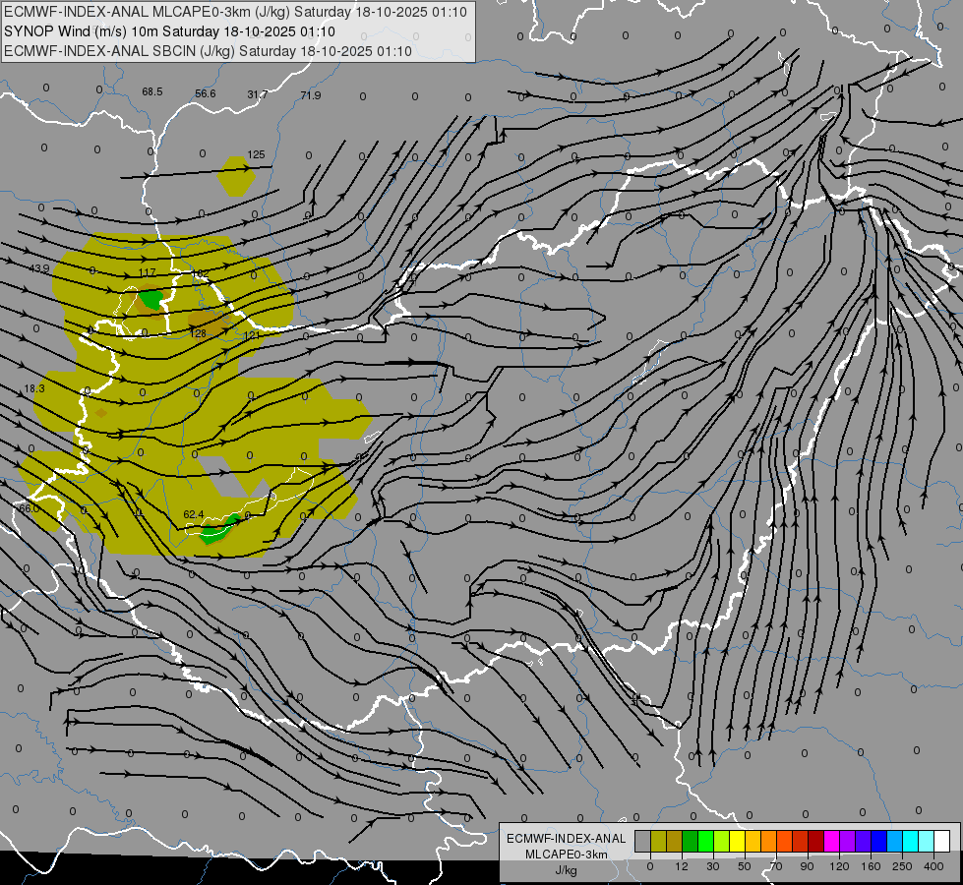Click the 68.5 value on the map
The width and height of the screenshot is (963, 885).
point(152,92)
